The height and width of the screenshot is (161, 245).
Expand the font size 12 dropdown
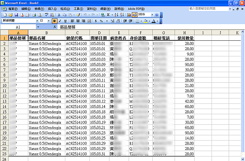coord(49,21)
